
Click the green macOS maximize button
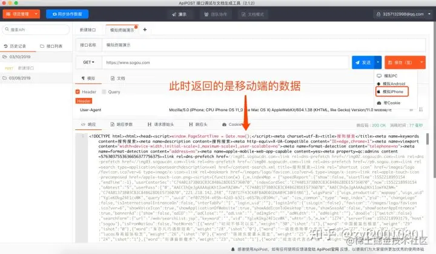pos(16,3)
